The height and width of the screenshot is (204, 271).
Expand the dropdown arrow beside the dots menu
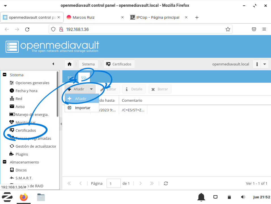264,64
